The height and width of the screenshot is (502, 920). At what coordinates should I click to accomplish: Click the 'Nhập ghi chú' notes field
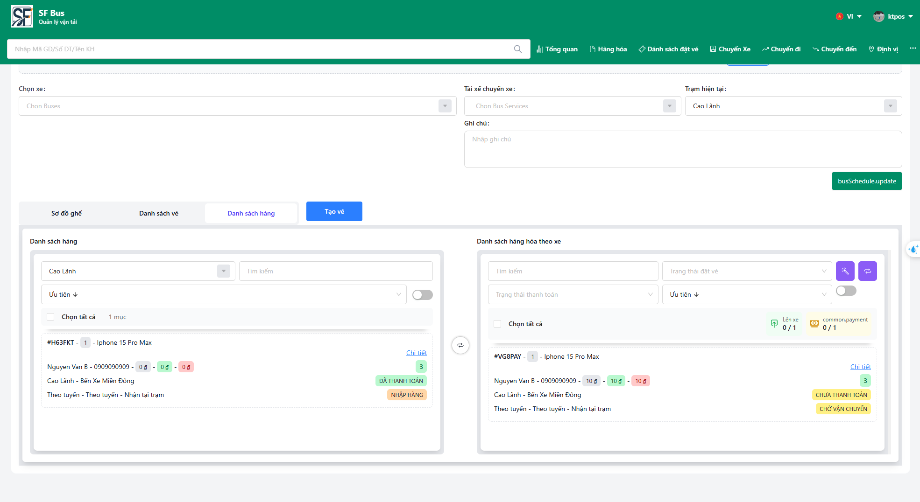tap(682, 149)
